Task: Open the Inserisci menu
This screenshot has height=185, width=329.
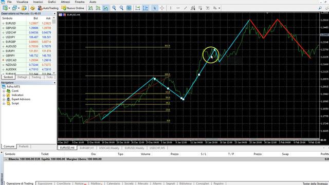Action: pyautogui.click(x=38, y=2)
